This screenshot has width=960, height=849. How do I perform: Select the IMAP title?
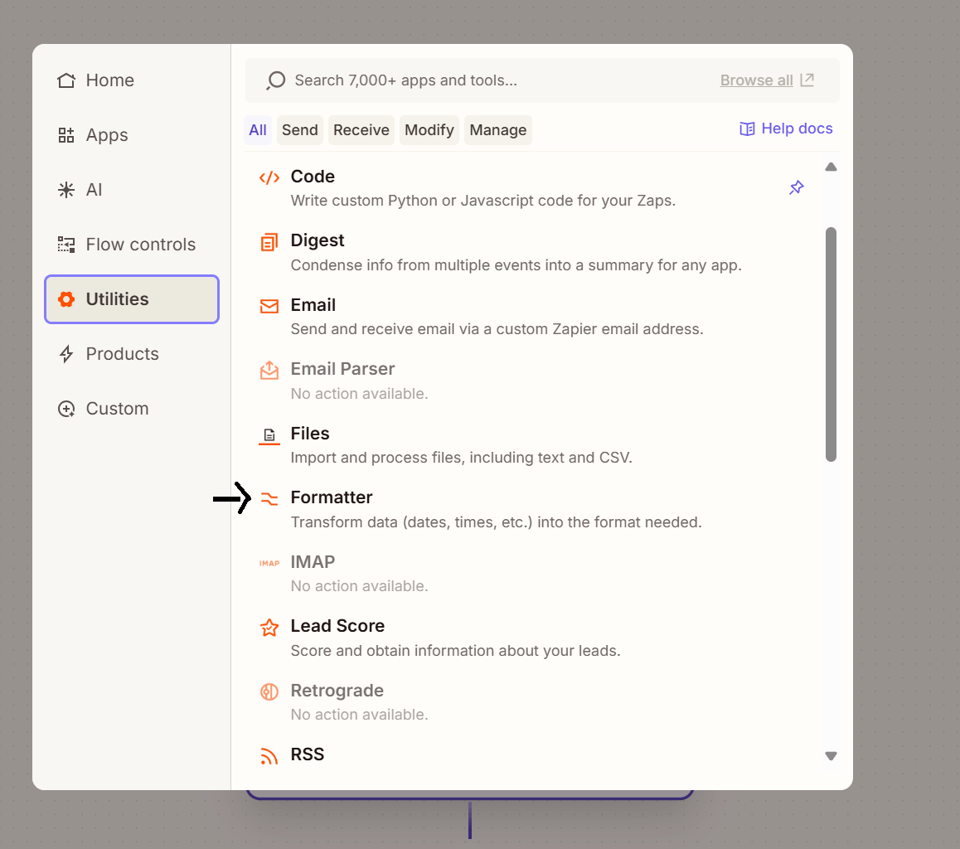coord(313,562)
